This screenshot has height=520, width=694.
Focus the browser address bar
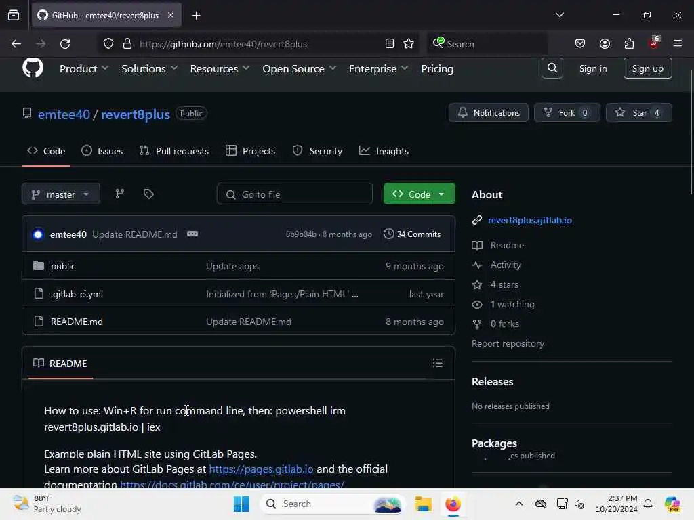click(257, 44)
